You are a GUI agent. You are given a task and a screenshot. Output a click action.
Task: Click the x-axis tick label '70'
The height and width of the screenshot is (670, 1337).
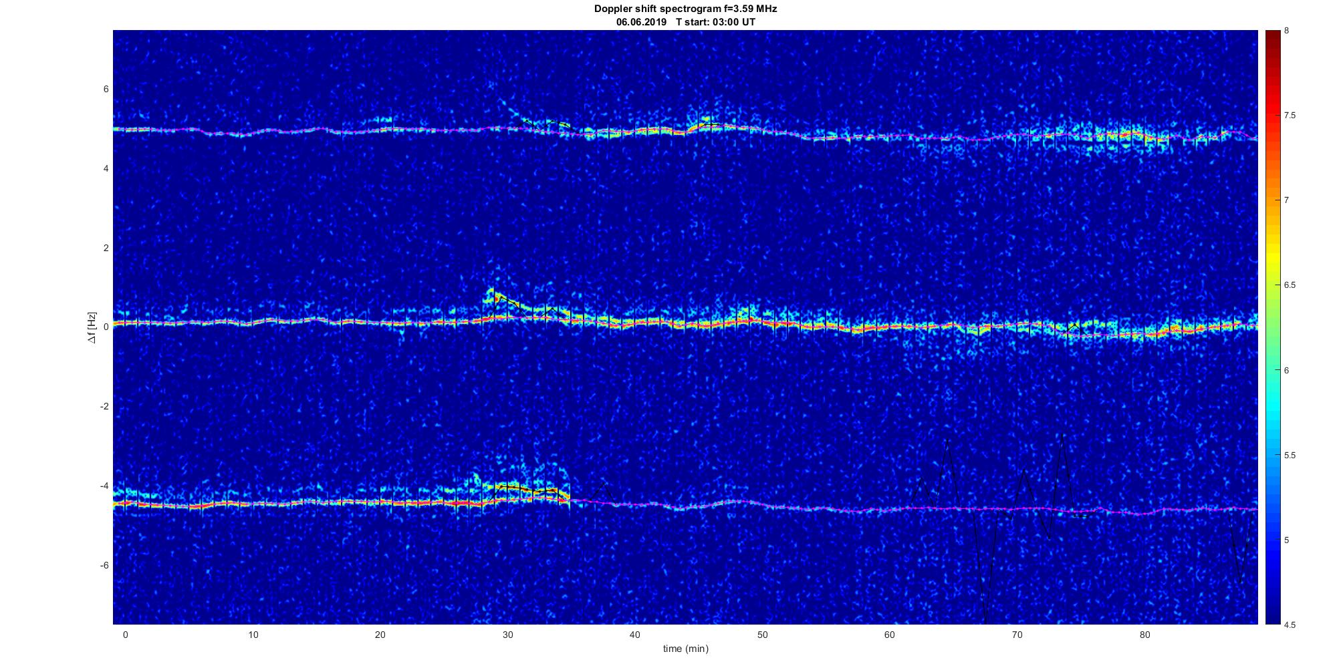(x=1017, y=635)
